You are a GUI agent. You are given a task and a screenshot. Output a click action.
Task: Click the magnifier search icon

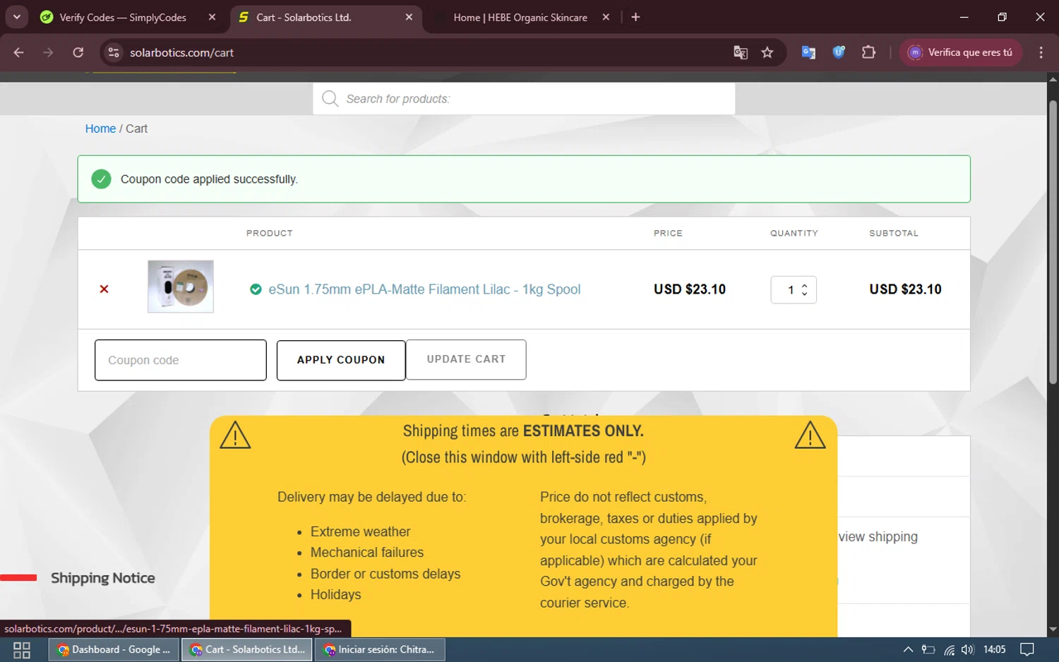pos(330,99)
